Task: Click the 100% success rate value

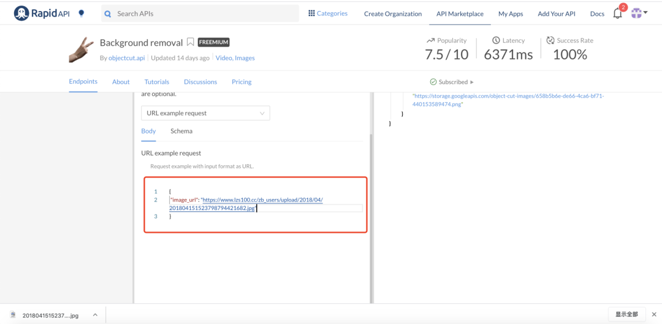Action: (570, 55)
